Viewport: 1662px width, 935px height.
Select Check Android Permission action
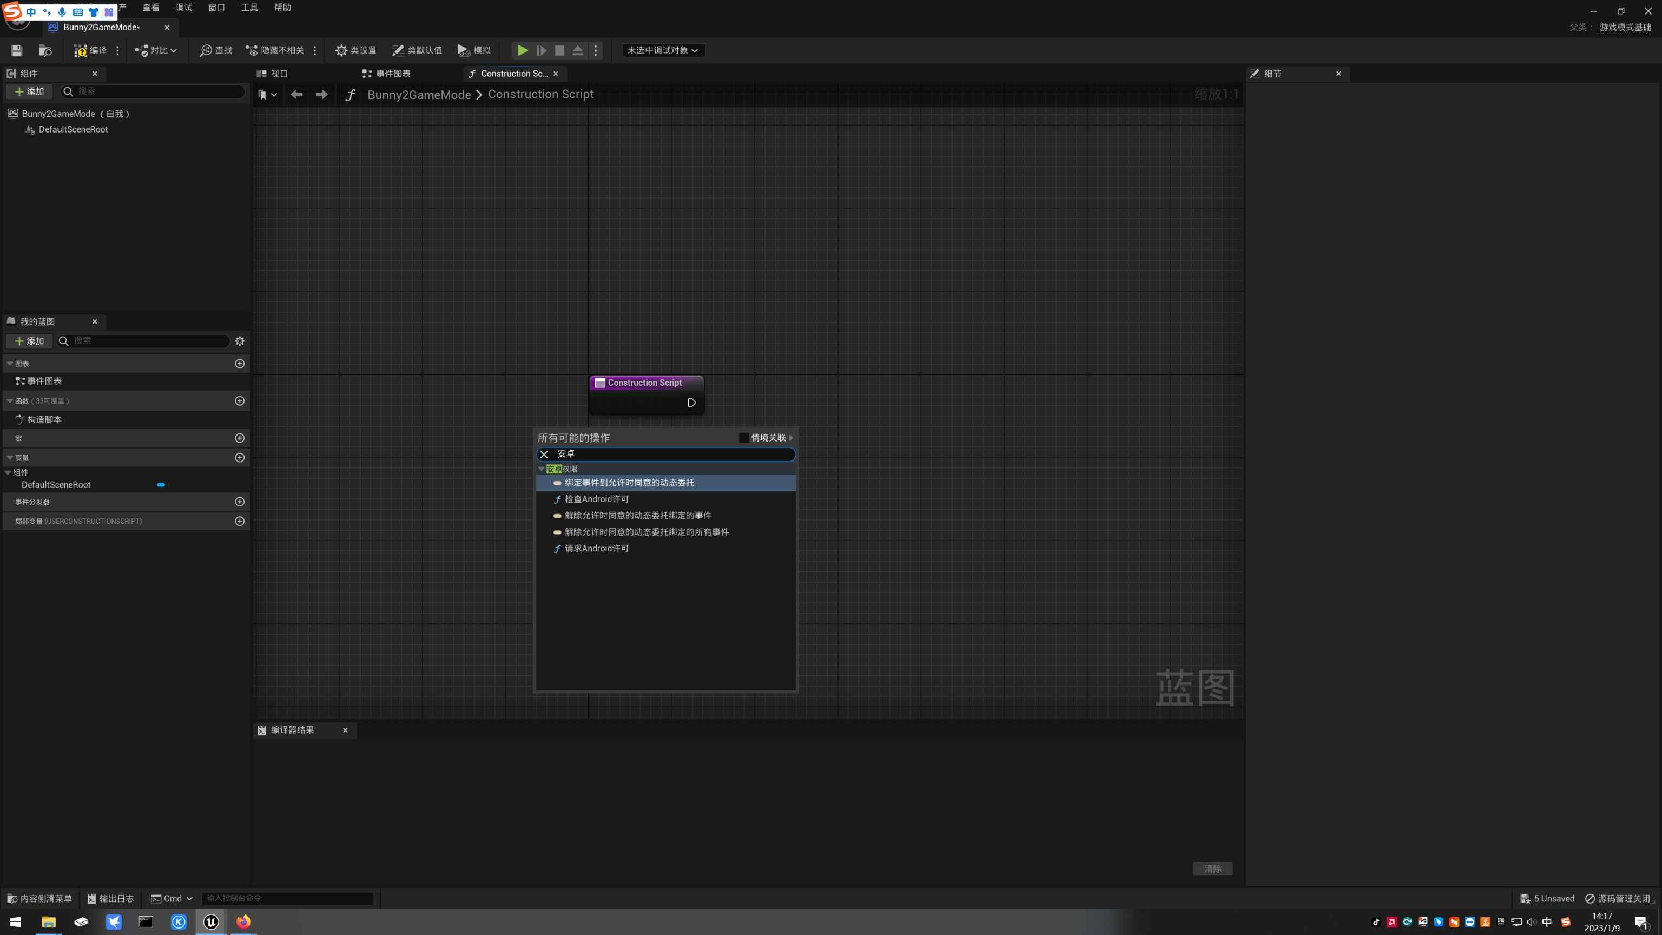click(597, 499)
